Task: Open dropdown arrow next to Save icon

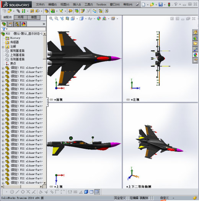Action: click(165, 5)
